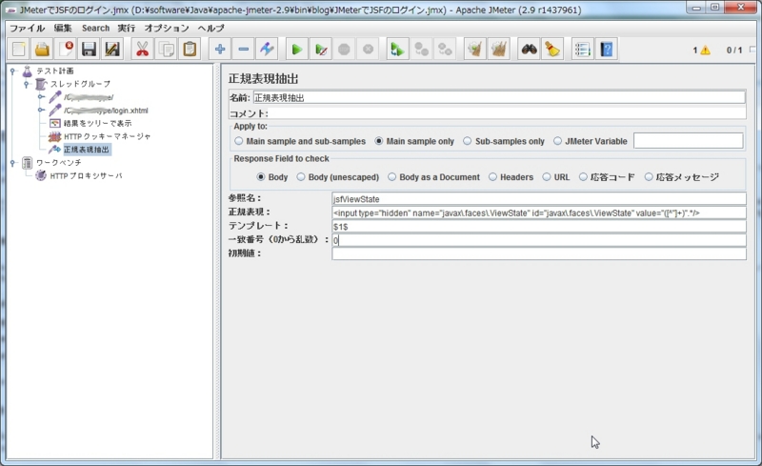The width and height of the screenshot is (762, 466).
Task: Click the 一致番号 field
Action: click(x=539, y=240)
